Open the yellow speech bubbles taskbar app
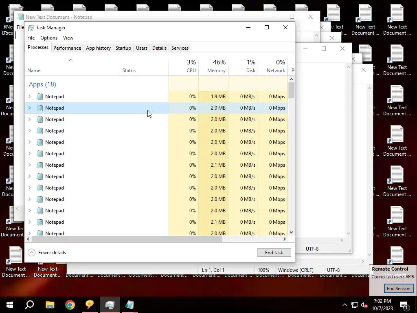This screenshot has width=417, height=313. click(90, 305)
